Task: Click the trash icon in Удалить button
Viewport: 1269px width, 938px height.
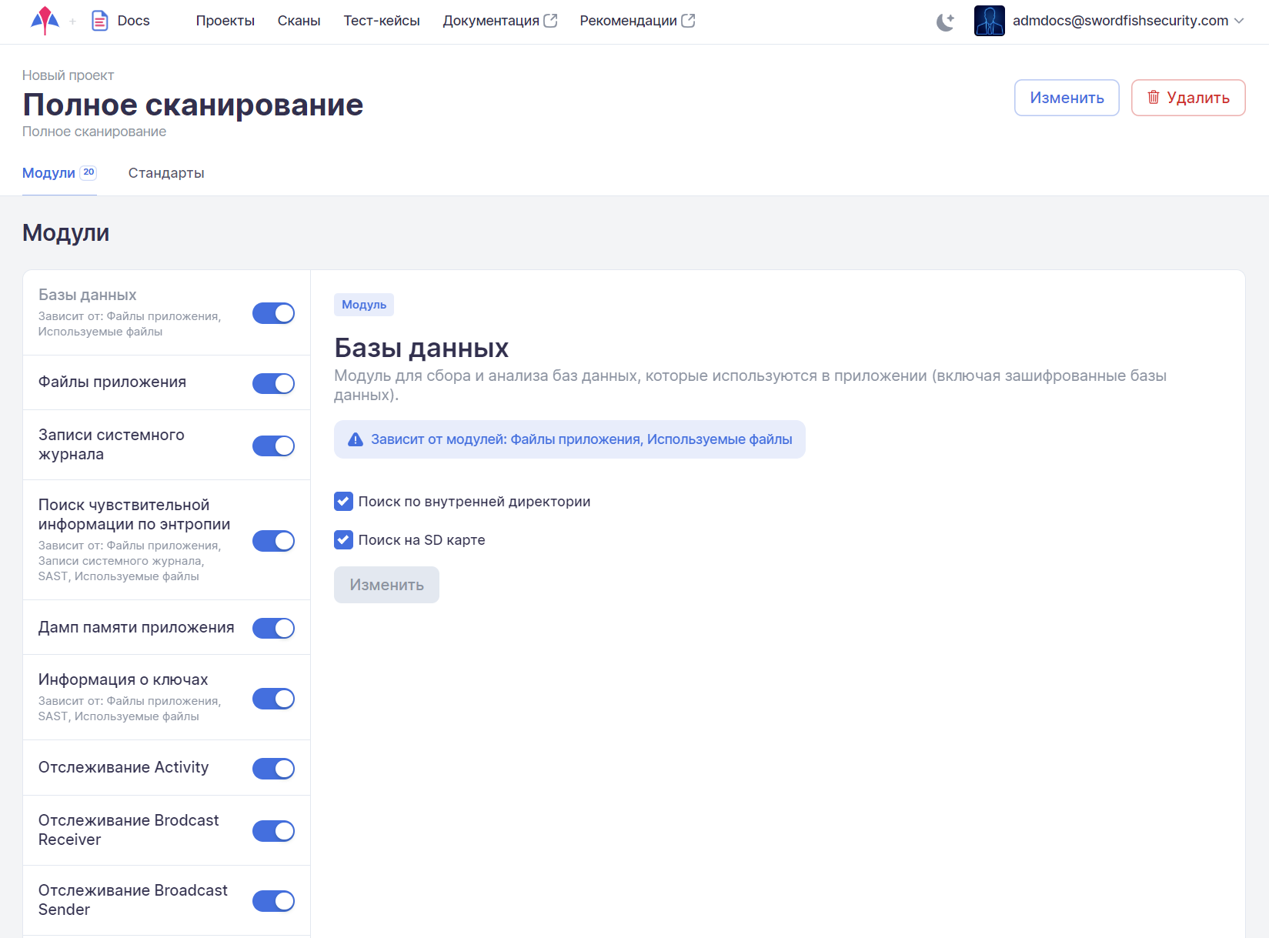Action: pos(1153,98)
